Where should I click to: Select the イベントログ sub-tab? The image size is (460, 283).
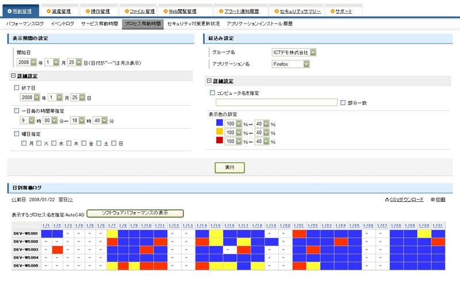click(x=62, y=24)
